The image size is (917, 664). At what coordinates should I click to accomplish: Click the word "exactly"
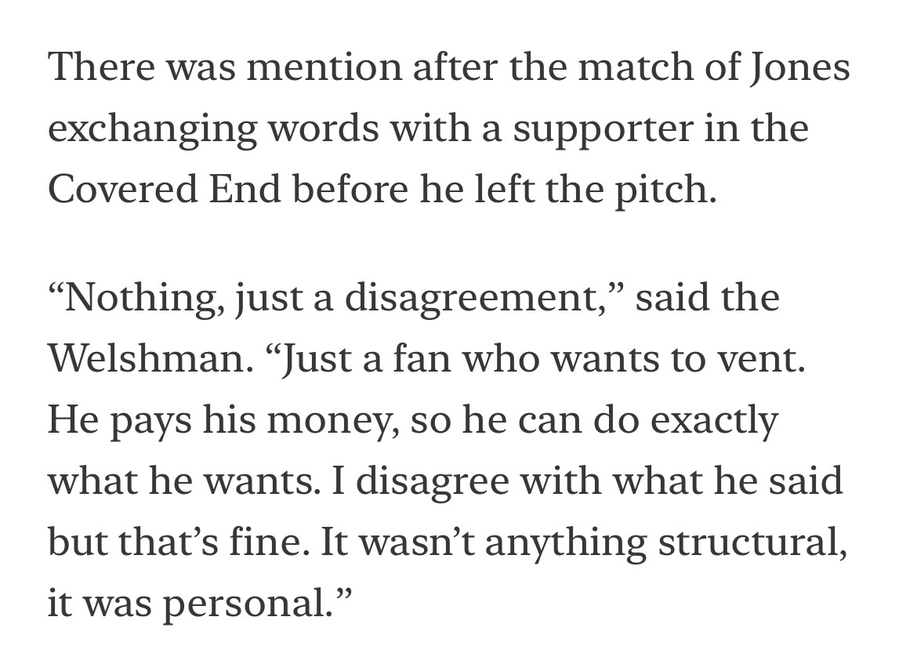click(x=714, y=422)
